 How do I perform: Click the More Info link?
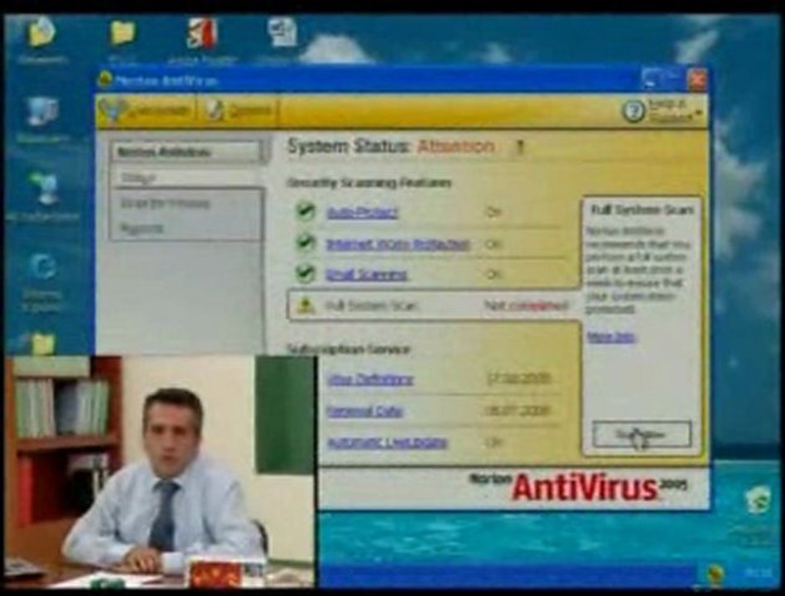[x=611, y=336]
